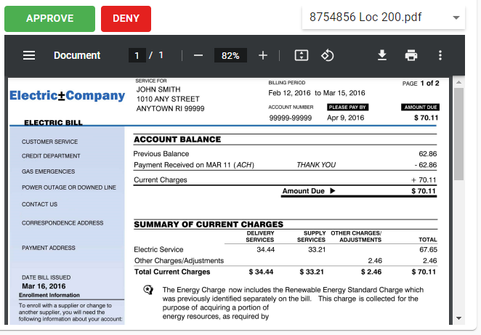Click the date bill issued Mar 16, 2016
The image size is (481, 335).
click(x=44, y=286)
